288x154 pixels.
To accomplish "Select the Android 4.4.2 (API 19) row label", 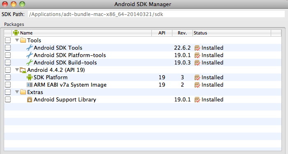I will point(56,70).
